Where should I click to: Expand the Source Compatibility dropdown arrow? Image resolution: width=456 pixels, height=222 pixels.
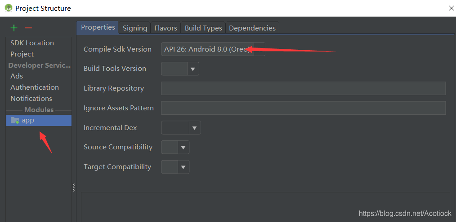[x=183, y=148]
